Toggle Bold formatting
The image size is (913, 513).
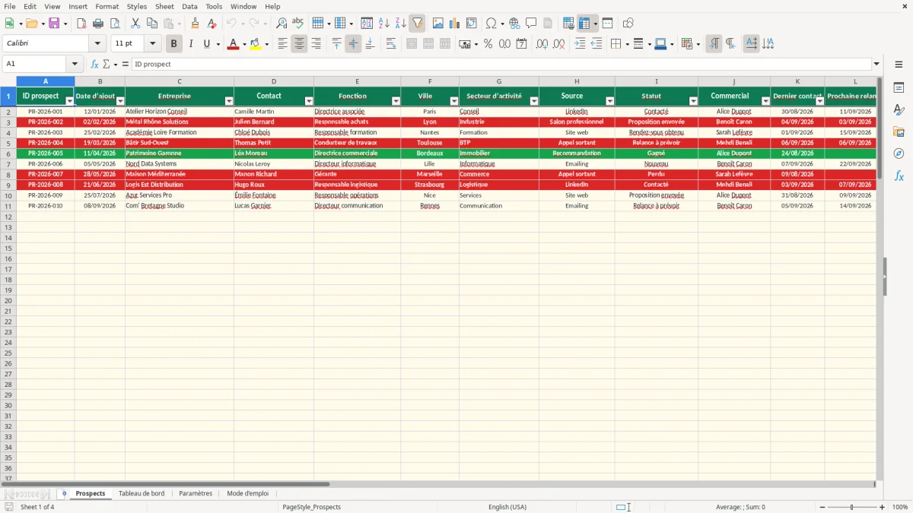[174, 44]
